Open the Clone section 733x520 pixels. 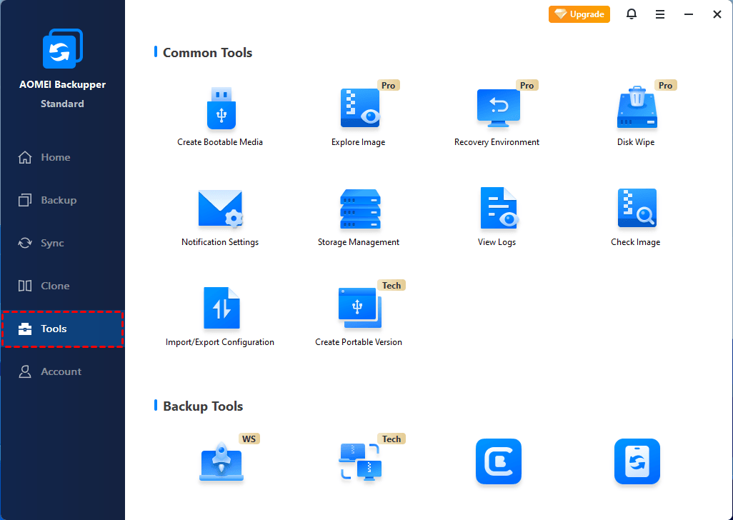click(x=63, y=286)
